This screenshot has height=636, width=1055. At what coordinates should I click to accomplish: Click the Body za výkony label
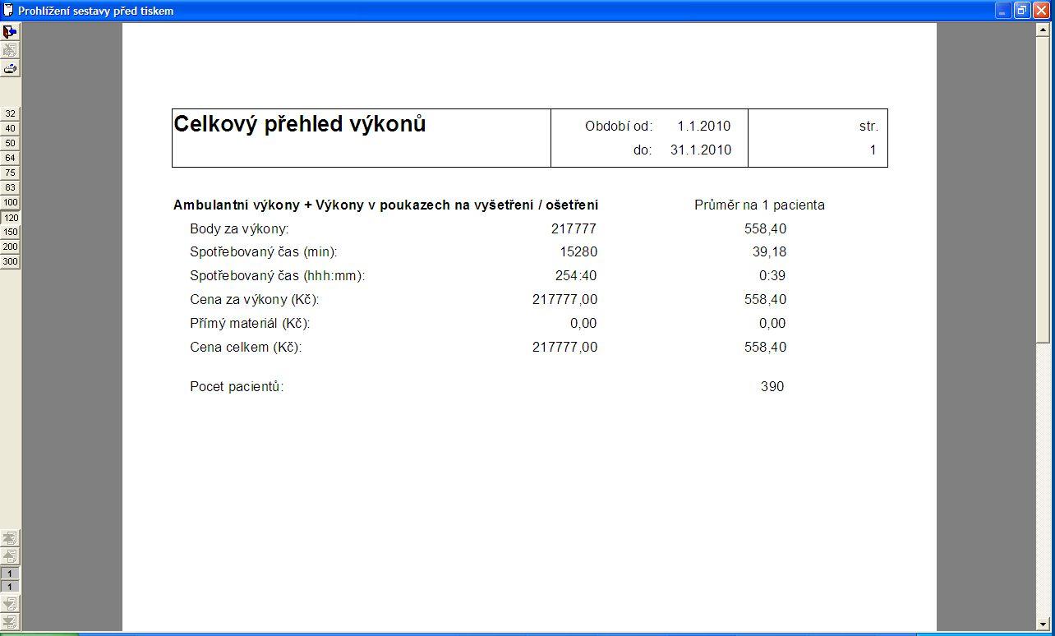239,228
